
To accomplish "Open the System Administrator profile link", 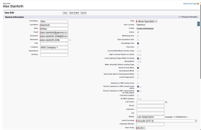I will point(145,29).
